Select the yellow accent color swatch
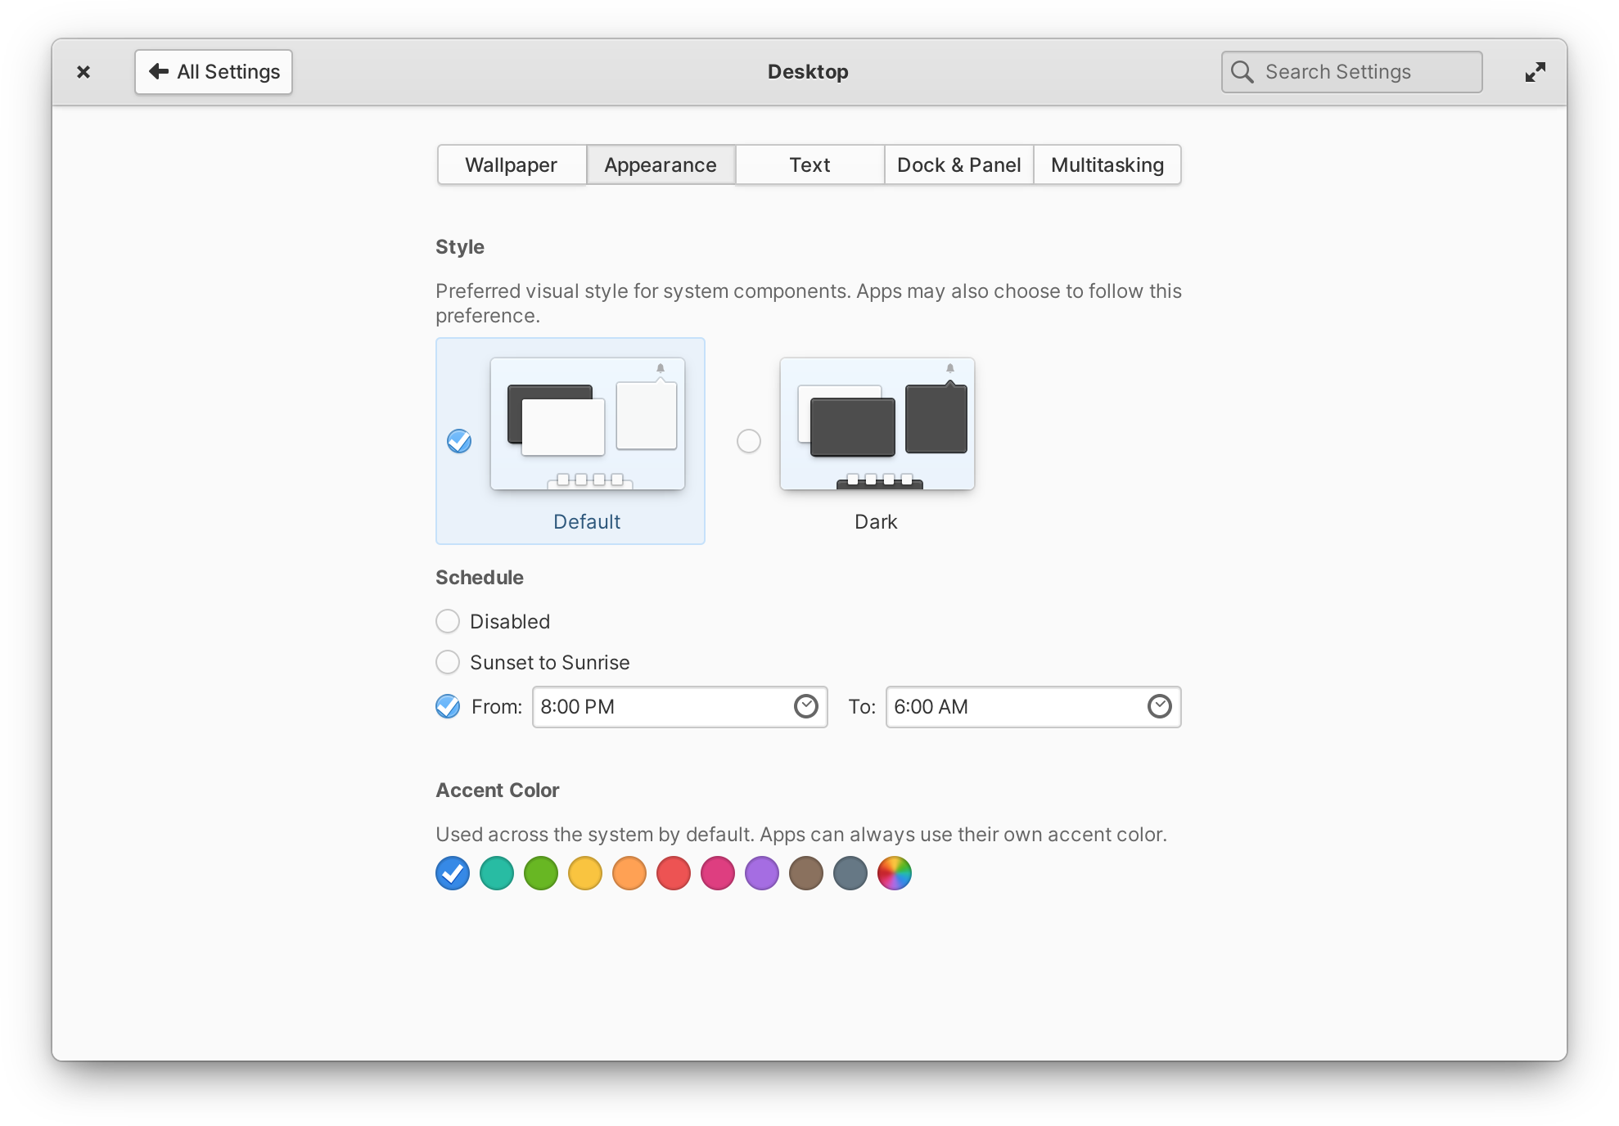 point(584,875)
